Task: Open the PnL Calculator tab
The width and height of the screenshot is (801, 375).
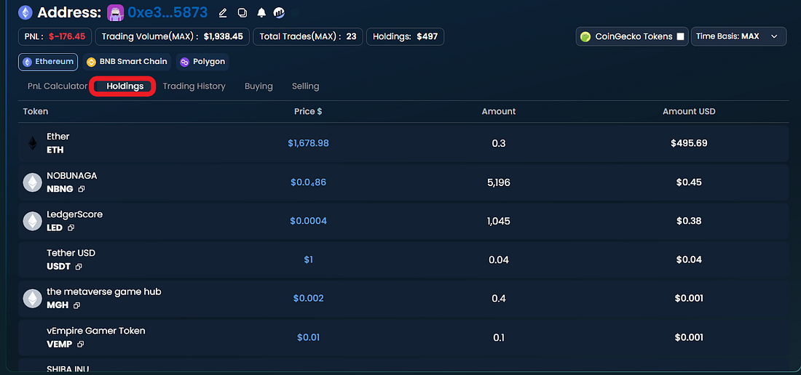Action: point(58,86)
